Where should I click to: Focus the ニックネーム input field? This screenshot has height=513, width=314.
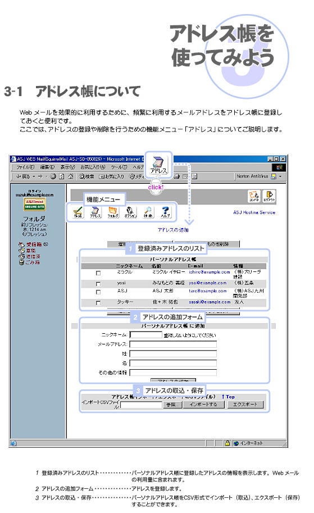tap(146, 335)
